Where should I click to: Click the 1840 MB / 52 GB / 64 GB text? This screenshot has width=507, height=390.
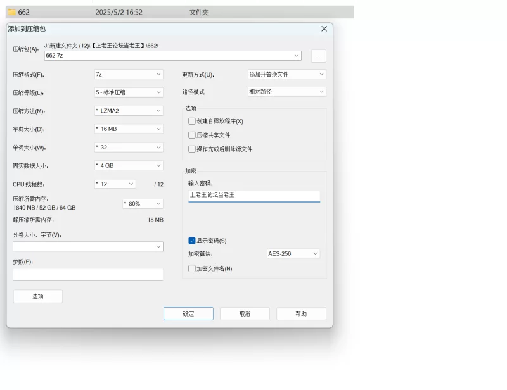pyautogui.click(x=44, y=208)
